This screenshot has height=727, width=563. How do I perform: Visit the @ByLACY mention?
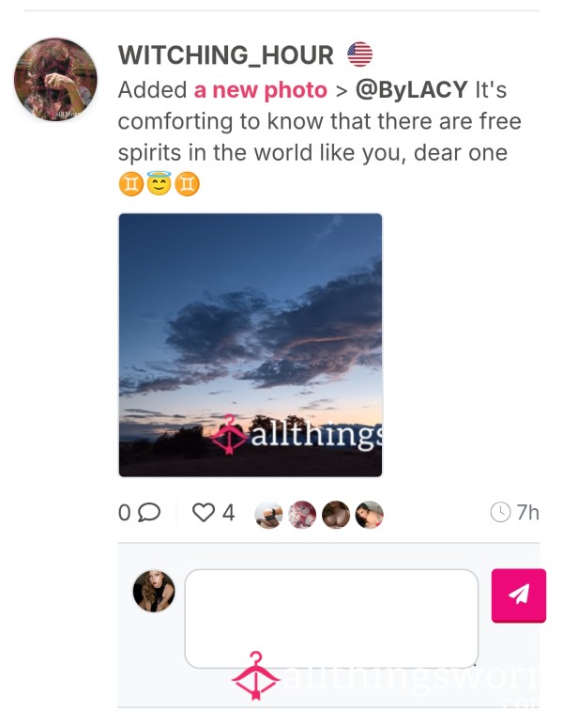tap(411, 89)
